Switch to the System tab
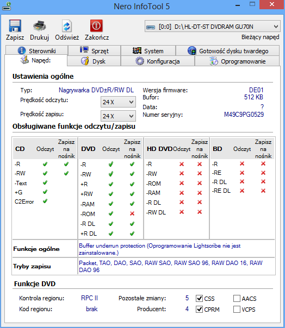 [x=148, y=51]
